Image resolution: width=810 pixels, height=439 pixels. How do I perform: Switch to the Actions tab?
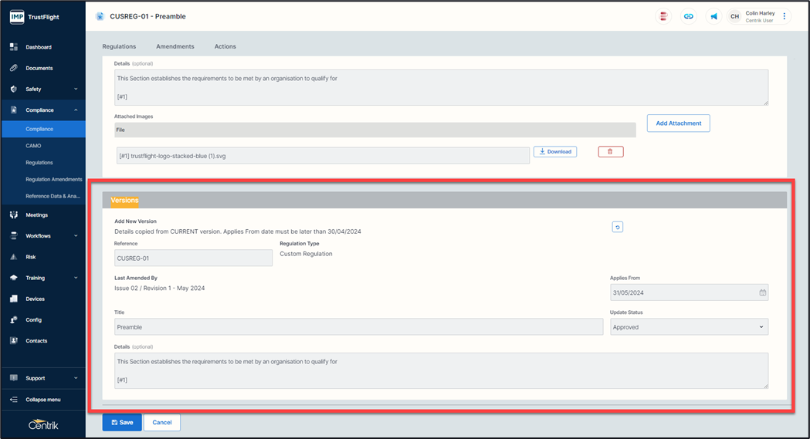coord(225,46)
